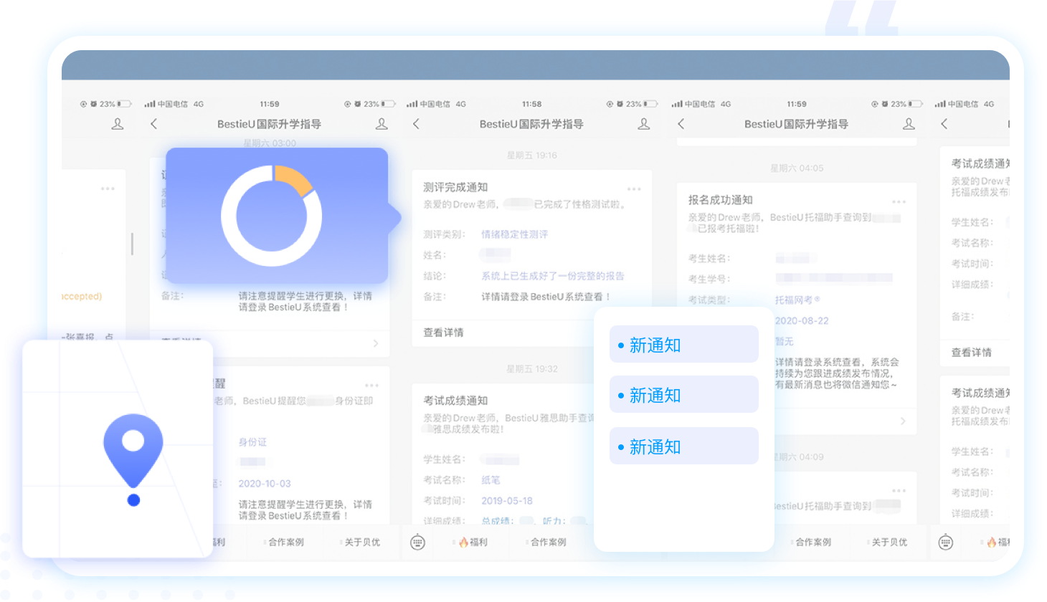Open the profile icon on the 11:58 screen
Image resolution: width=1047 pixels, height=602 pixels.
[644, 124]
